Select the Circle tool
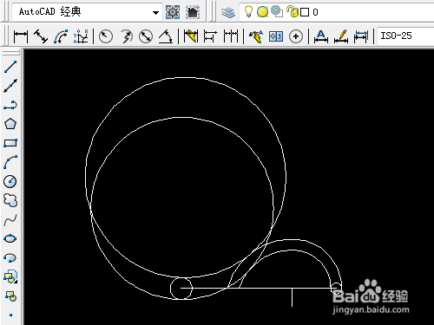The height and width of the screenshot is (325, 434). click(10, 181)
